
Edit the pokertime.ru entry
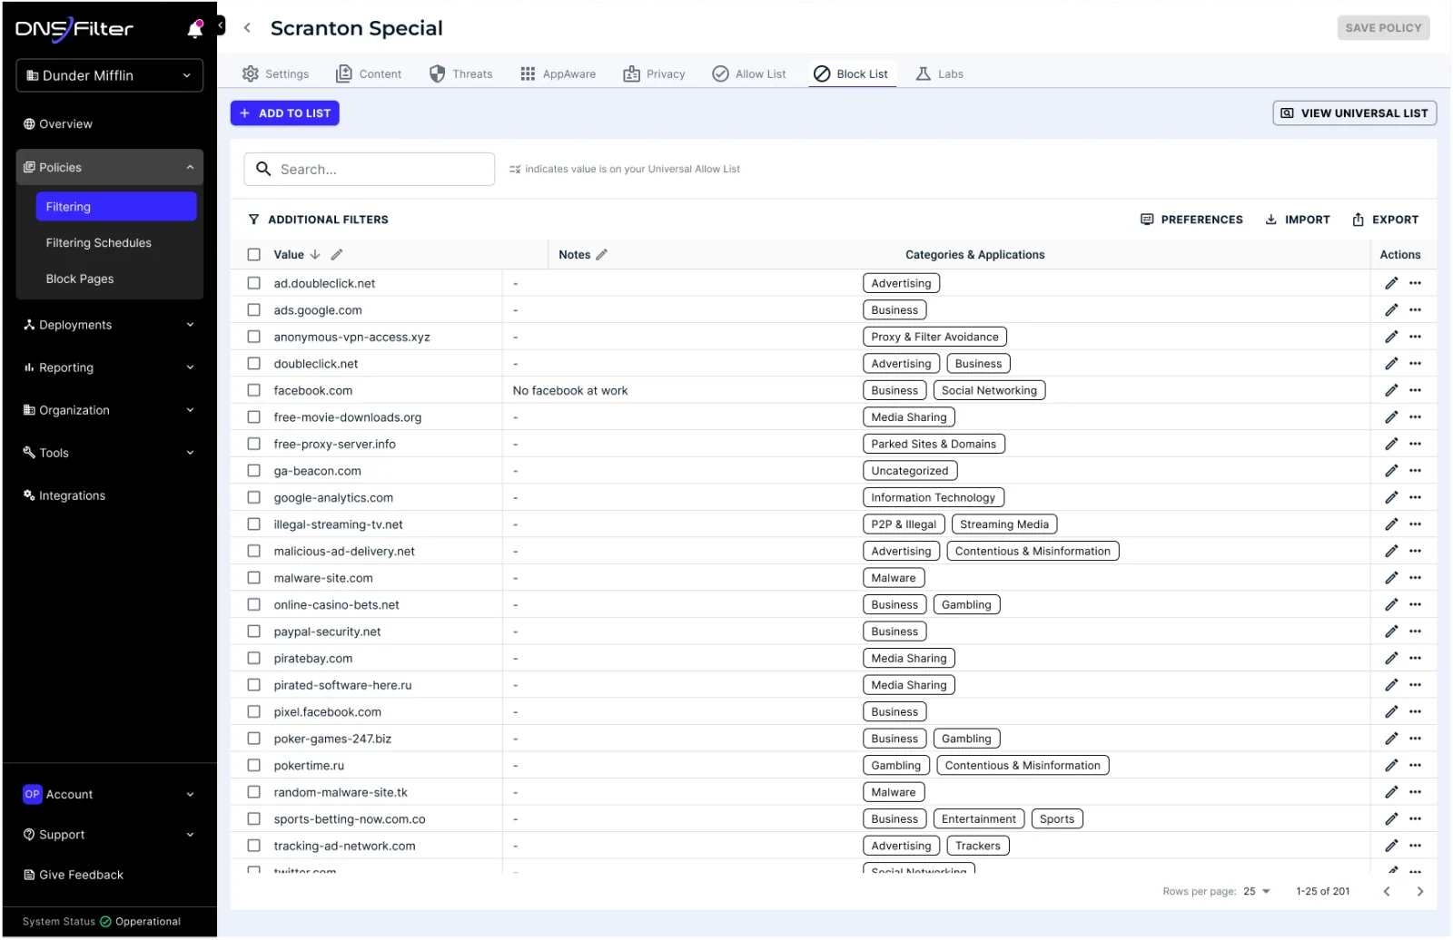click(1391, 766)
